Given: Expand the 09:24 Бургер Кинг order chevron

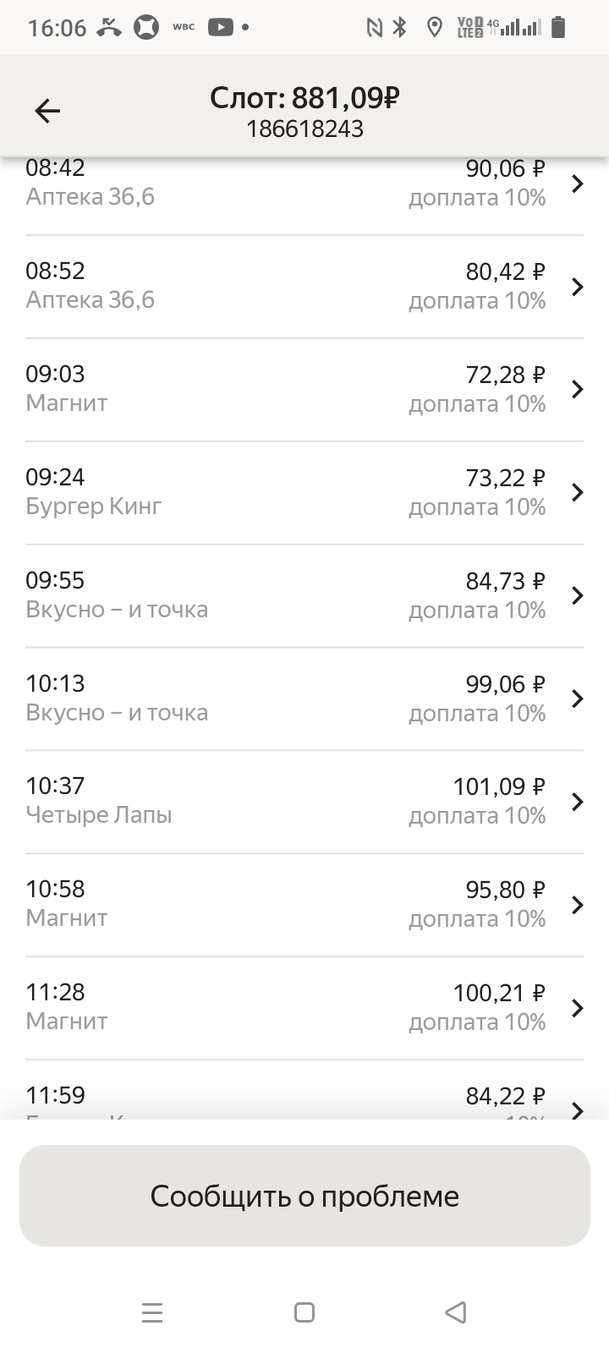Looking at the screenshot, I should tap(578, 492).
